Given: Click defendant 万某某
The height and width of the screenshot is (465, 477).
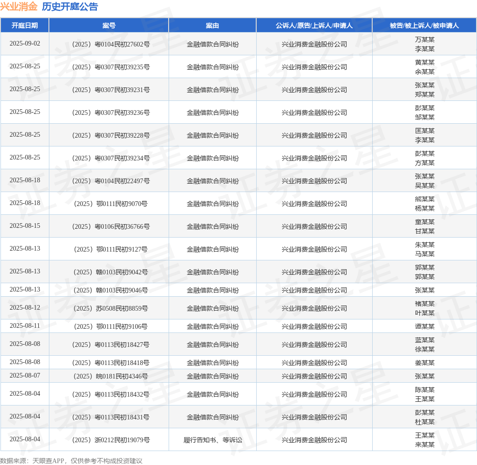Looking at the screenshot, I should 425,40.
